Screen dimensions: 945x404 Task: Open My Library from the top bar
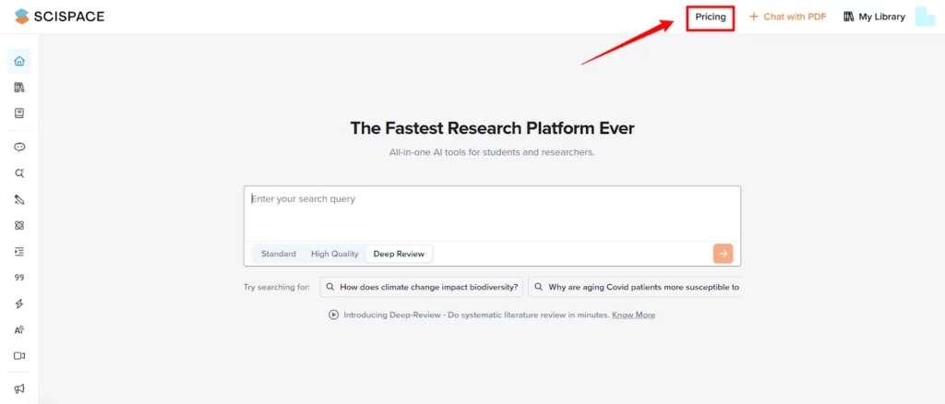874,17
